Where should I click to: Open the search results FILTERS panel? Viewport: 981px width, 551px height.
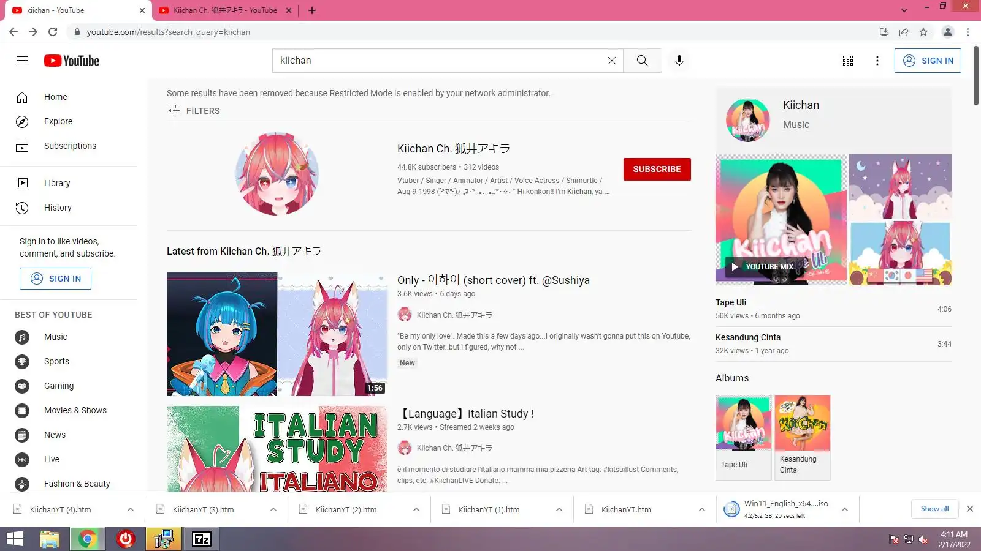pos(194,111)
